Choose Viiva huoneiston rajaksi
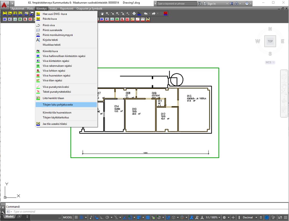 point(66,75)
